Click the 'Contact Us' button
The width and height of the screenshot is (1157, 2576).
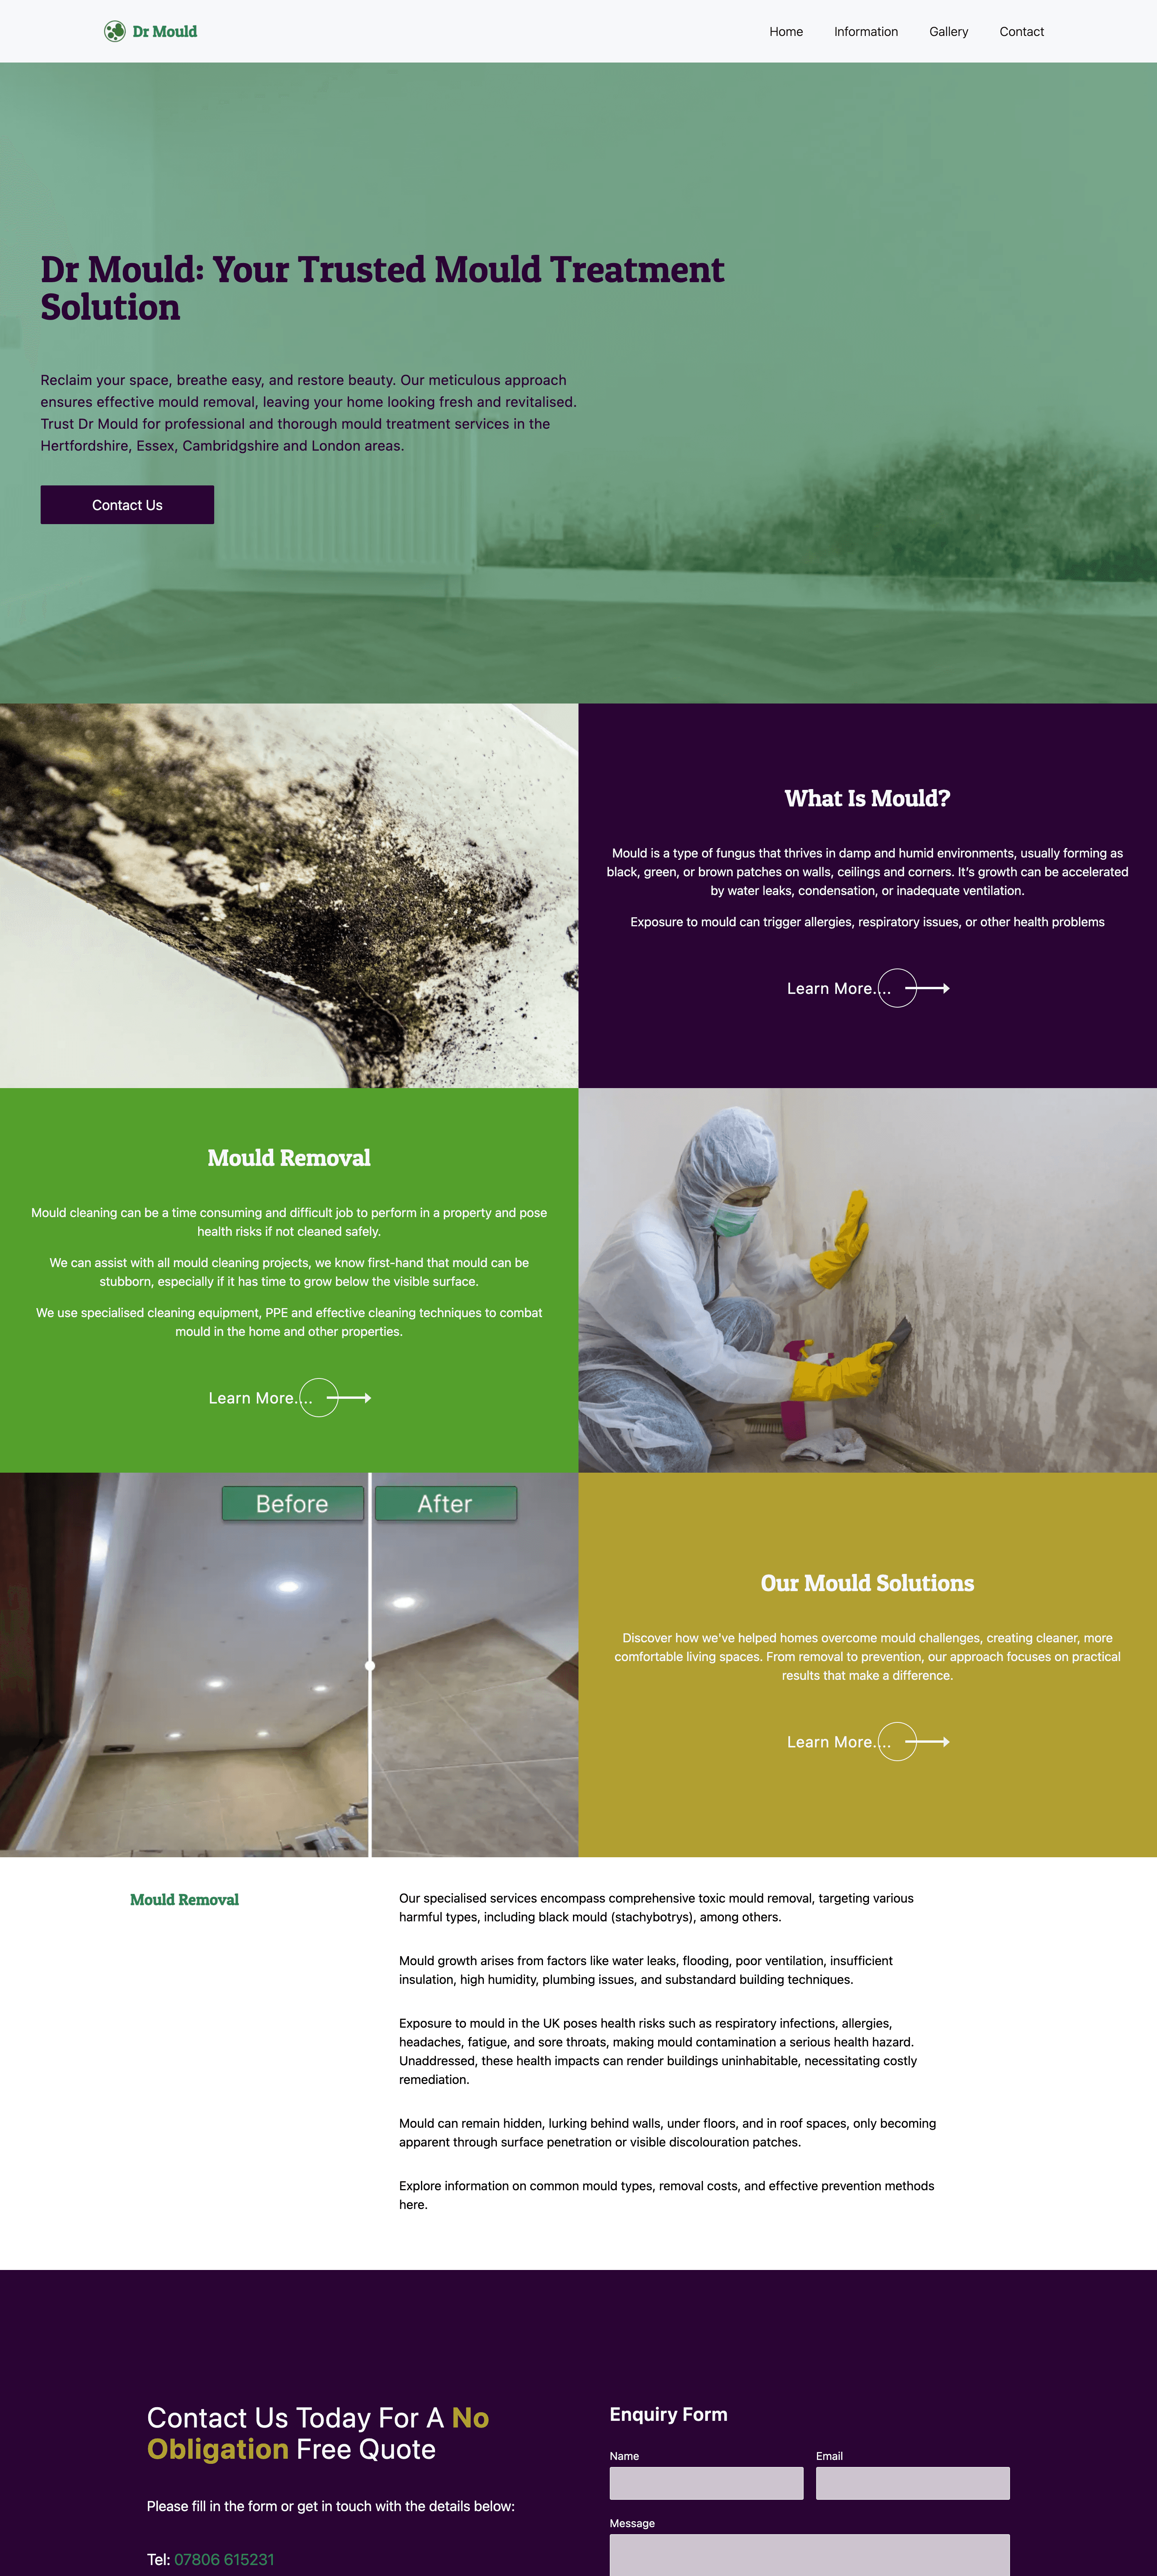[128, 504]
